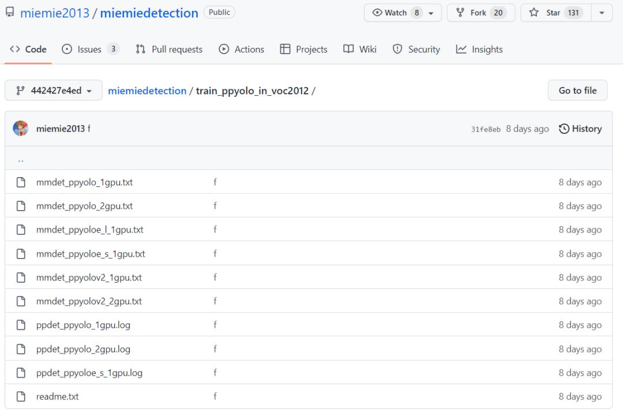Screen dimensions: 623x413
Task: Open commit hash 31fe8eb link
Action: click(486, 129)
